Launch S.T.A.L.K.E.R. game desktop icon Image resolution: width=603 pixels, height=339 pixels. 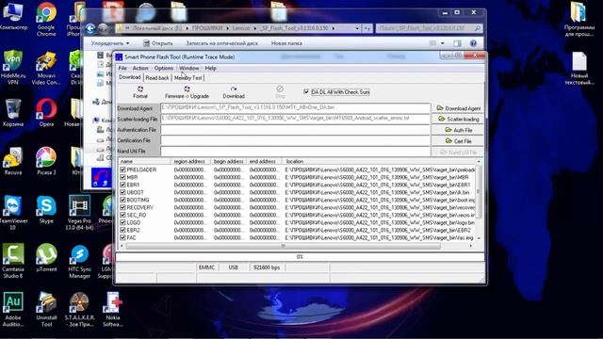[x=79, y=310]
